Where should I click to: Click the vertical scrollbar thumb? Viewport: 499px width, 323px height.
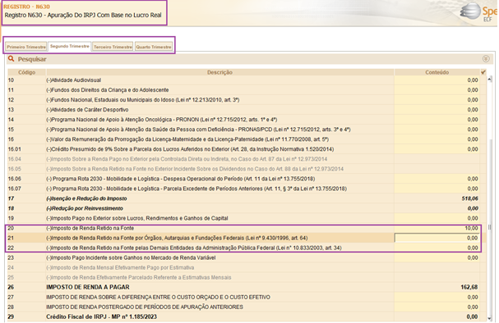[490, 227]
